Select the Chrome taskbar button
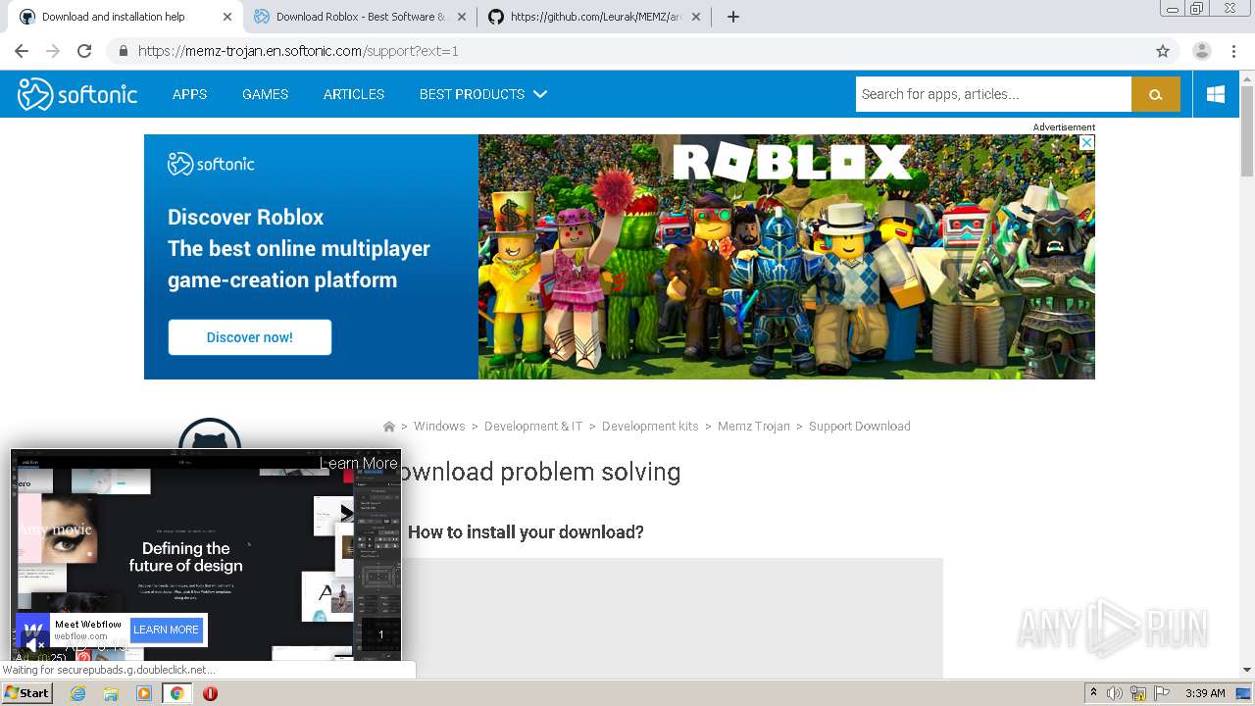 tap(176, 693)
